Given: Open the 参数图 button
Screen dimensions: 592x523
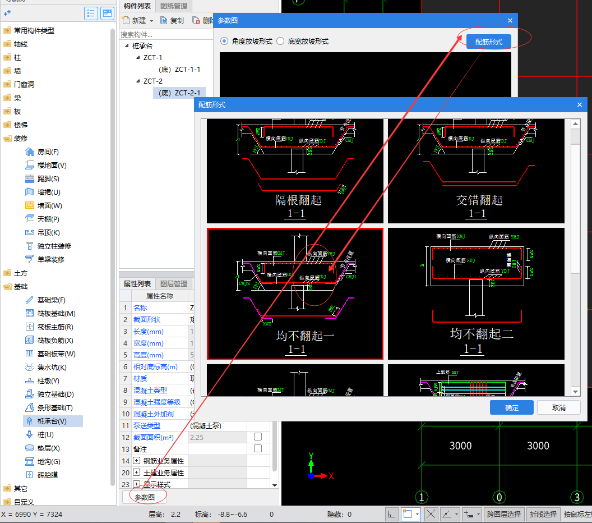Looking at the screenshot, I should pos(145,497).
